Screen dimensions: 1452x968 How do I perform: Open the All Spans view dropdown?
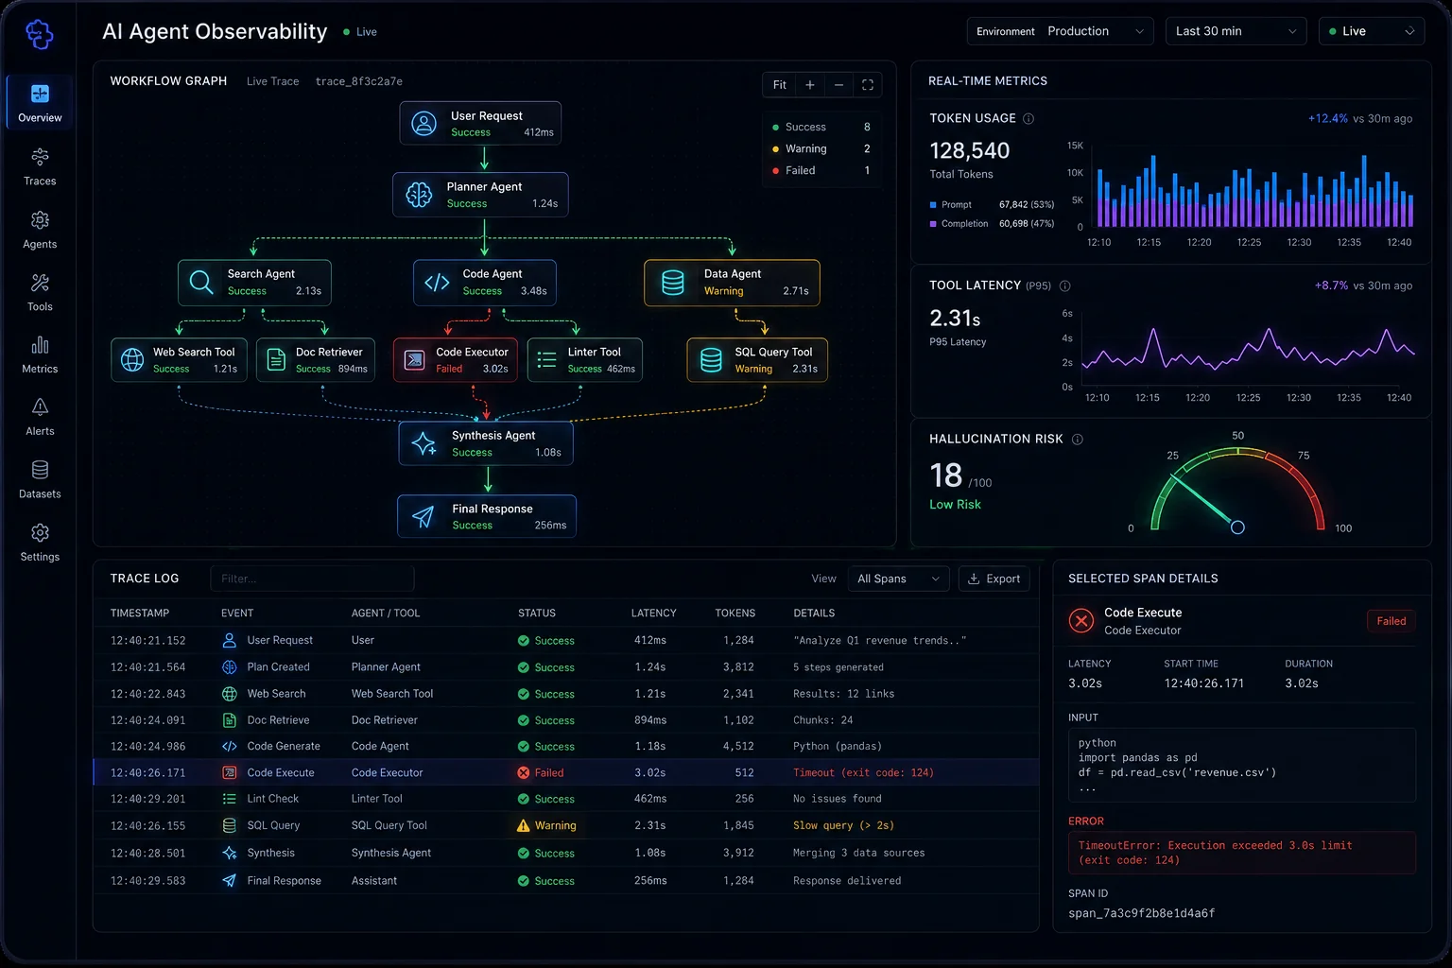click(898, 579)
